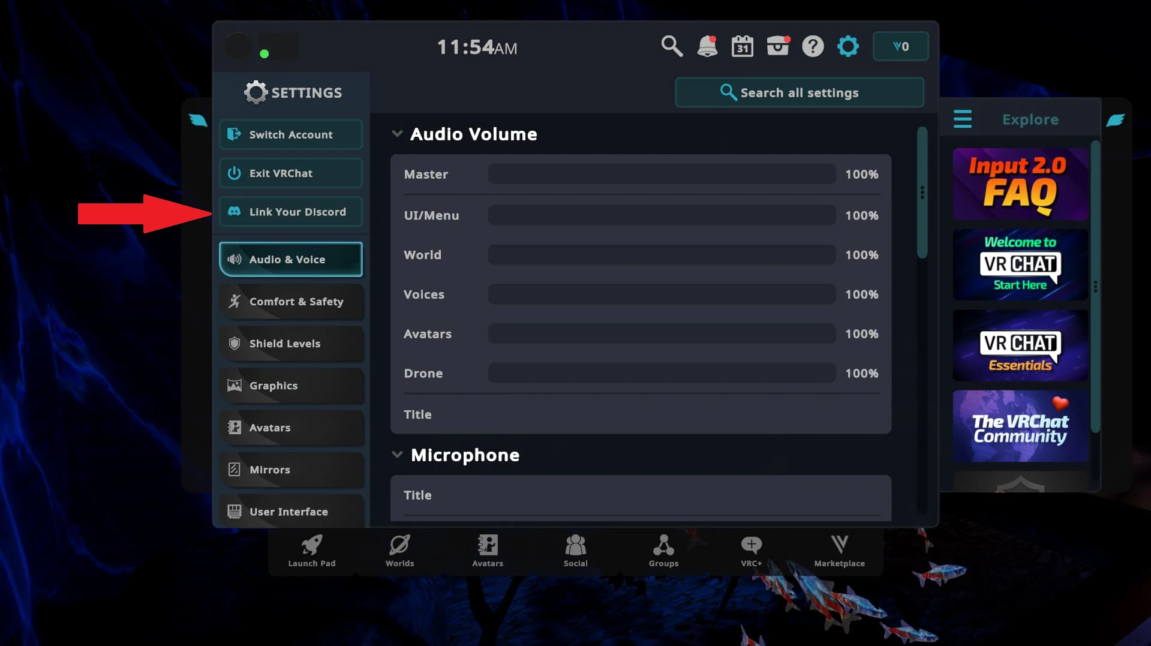1151x646 pixels.
Task: Open the V0 credits balance button
Action: [901, 46]
